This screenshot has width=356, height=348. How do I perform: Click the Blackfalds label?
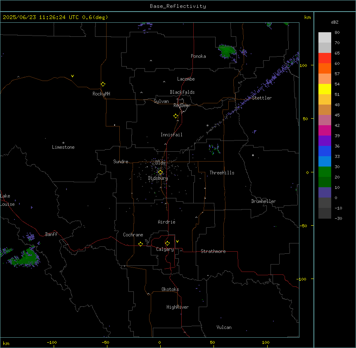(x=182, y=92)
